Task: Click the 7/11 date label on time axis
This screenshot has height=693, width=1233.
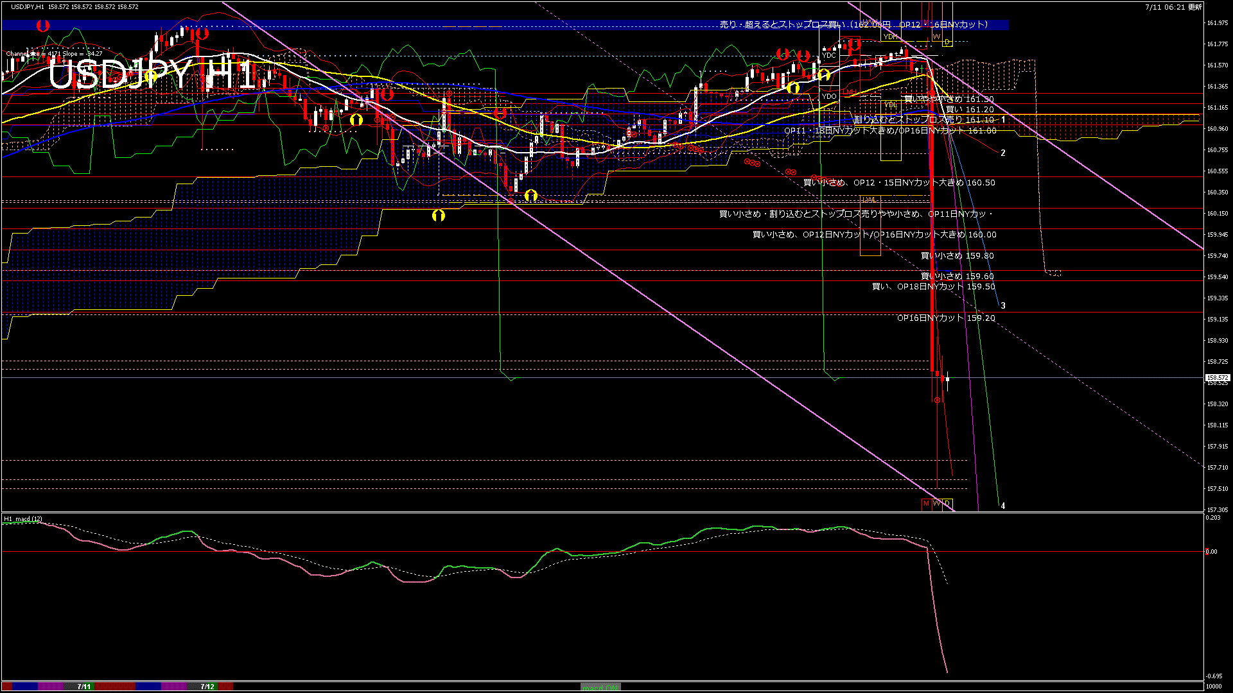Action: [x=84, y=687]
